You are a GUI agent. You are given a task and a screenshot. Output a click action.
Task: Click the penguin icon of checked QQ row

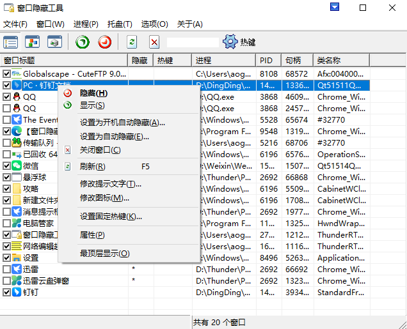(17, 97)
